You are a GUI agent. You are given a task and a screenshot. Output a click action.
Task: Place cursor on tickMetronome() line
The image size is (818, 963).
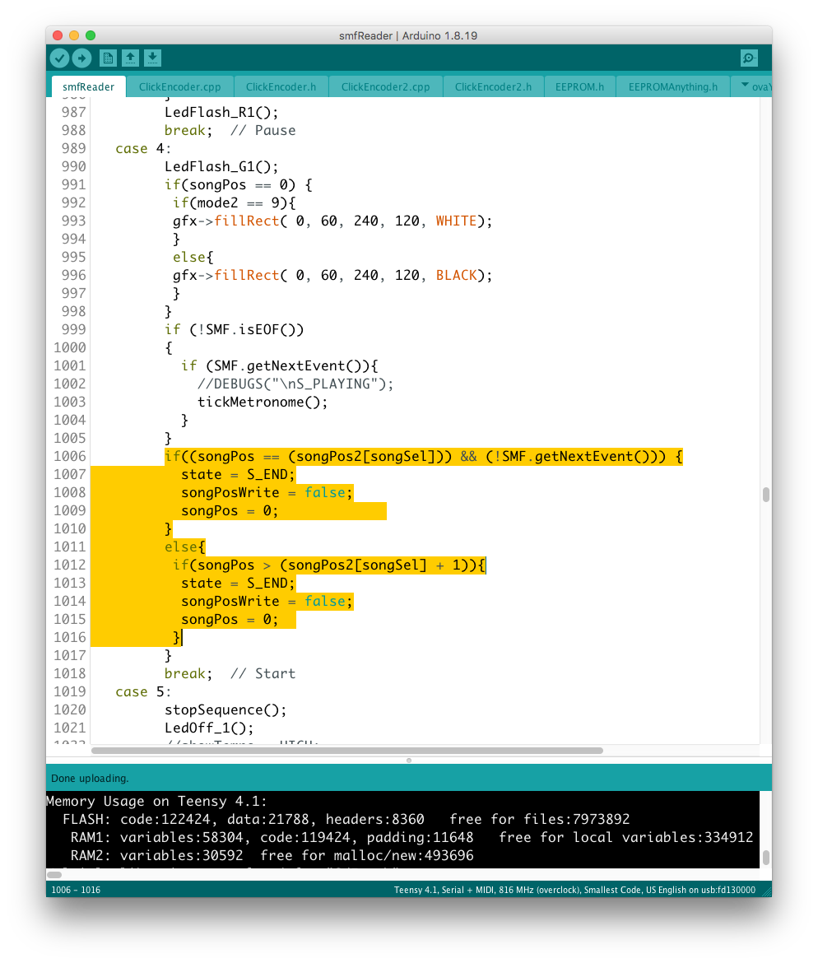click(262, 402)
